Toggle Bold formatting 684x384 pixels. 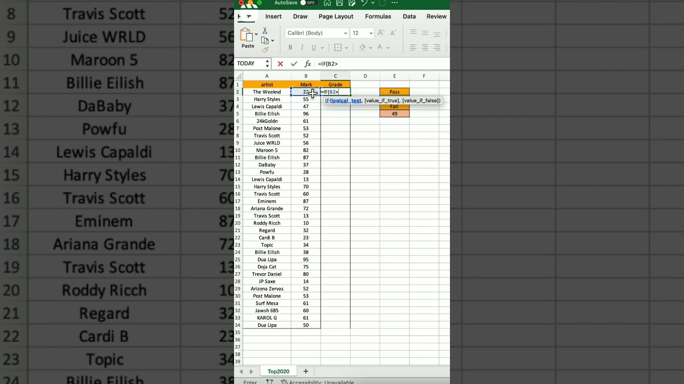tap(291, 47)
